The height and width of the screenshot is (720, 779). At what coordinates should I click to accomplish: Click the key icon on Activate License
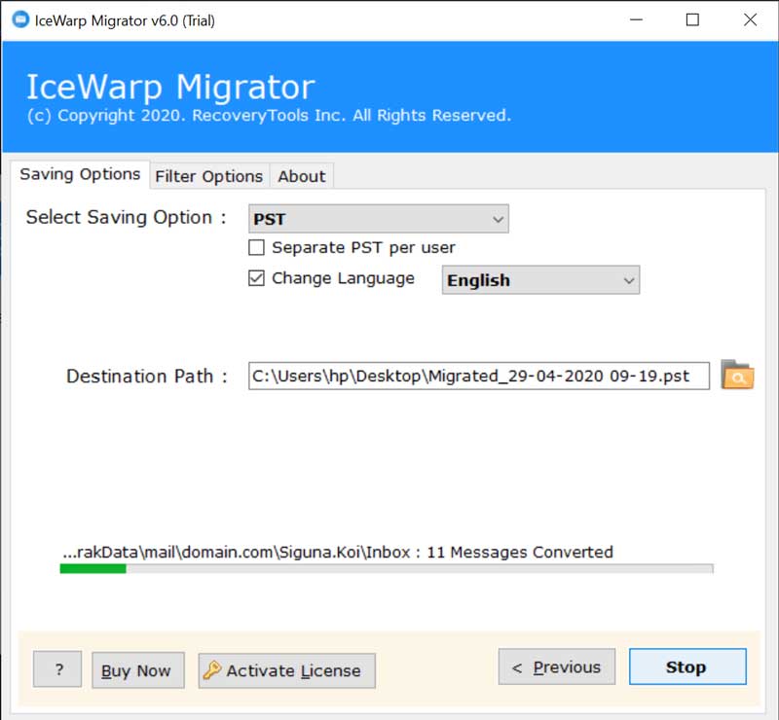pos(212,669)
